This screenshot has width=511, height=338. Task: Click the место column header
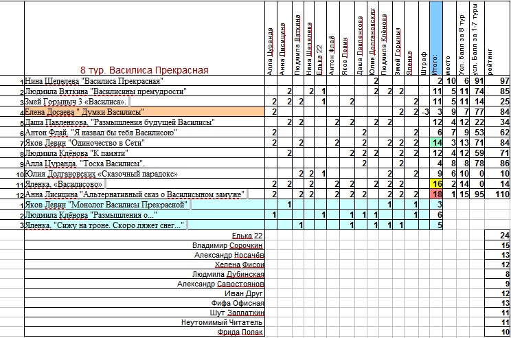click(x=449, y=38)
